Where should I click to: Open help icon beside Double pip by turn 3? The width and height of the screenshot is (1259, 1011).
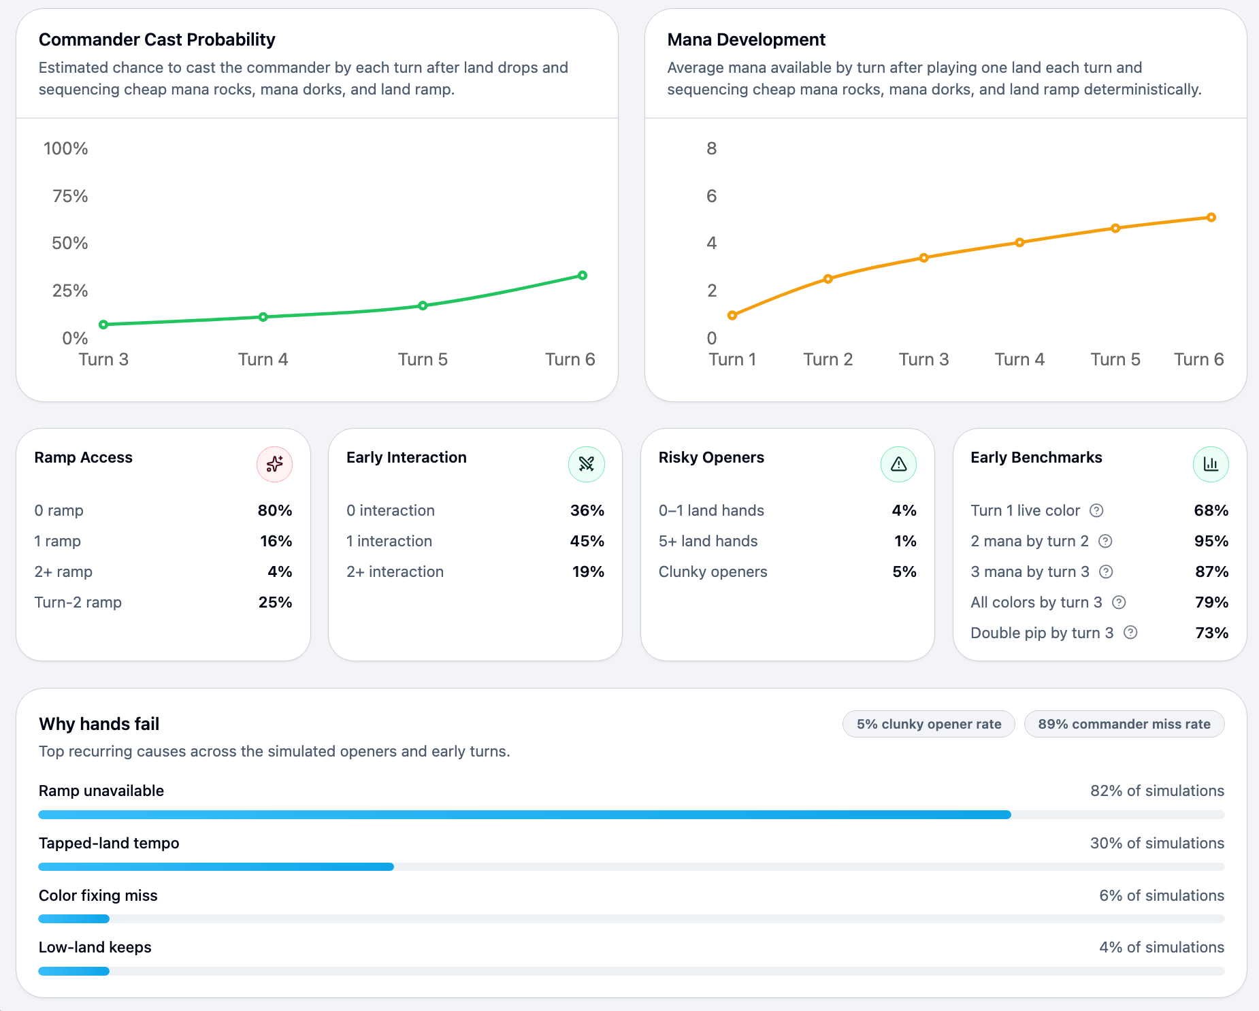pyautogui.click(x=1130, y=633)
